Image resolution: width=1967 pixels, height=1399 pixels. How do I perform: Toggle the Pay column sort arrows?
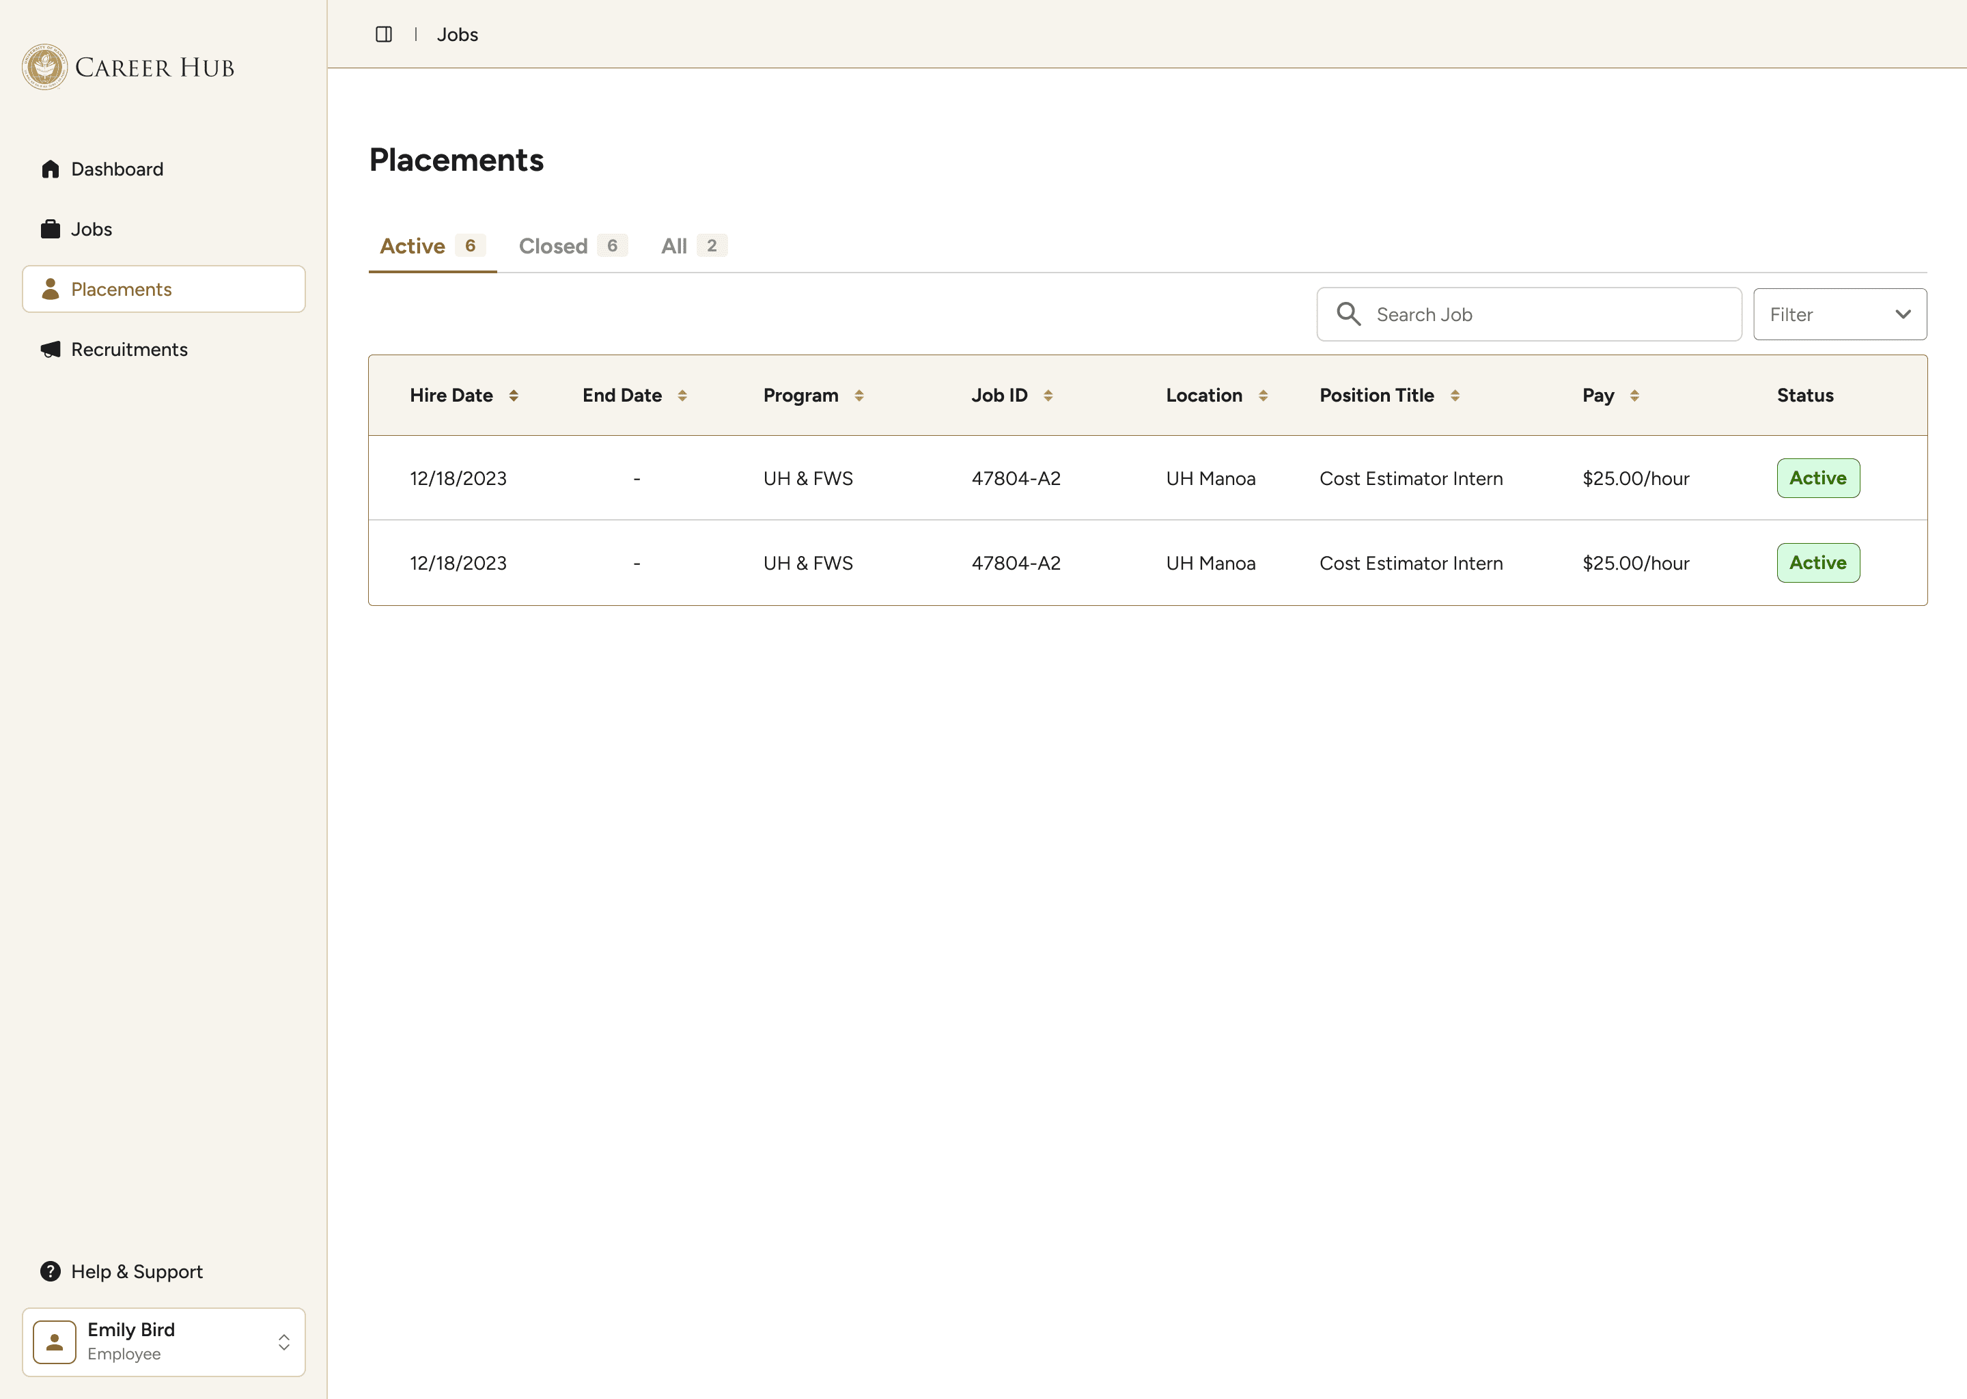[x=1634, y=396]
